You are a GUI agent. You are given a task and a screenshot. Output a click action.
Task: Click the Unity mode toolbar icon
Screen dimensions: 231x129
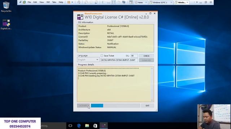pos(119,2)
